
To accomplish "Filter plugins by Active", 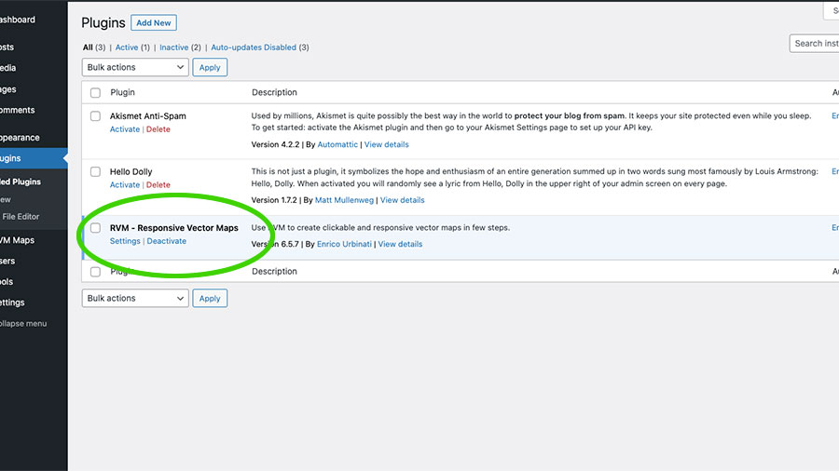I will tap(127, 47).
